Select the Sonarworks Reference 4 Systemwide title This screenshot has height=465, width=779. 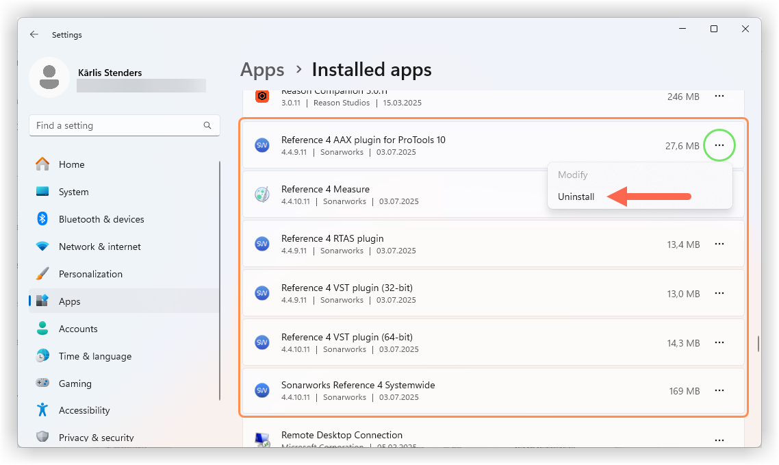[358, 385]
